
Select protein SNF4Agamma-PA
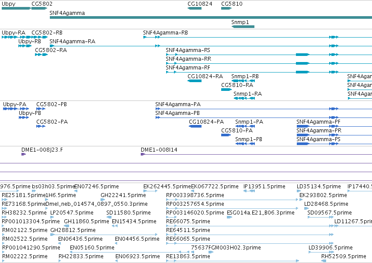(x=178, y=104)
